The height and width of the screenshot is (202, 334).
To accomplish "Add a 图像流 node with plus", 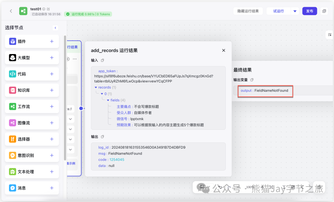I will click(52, 123).
